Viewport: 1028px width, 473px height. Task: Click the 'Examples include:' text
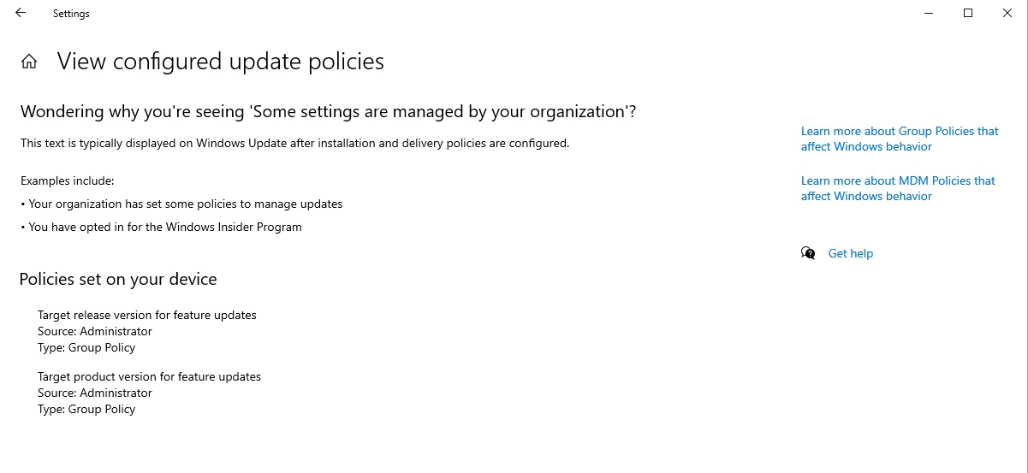[x=67, y=180]
